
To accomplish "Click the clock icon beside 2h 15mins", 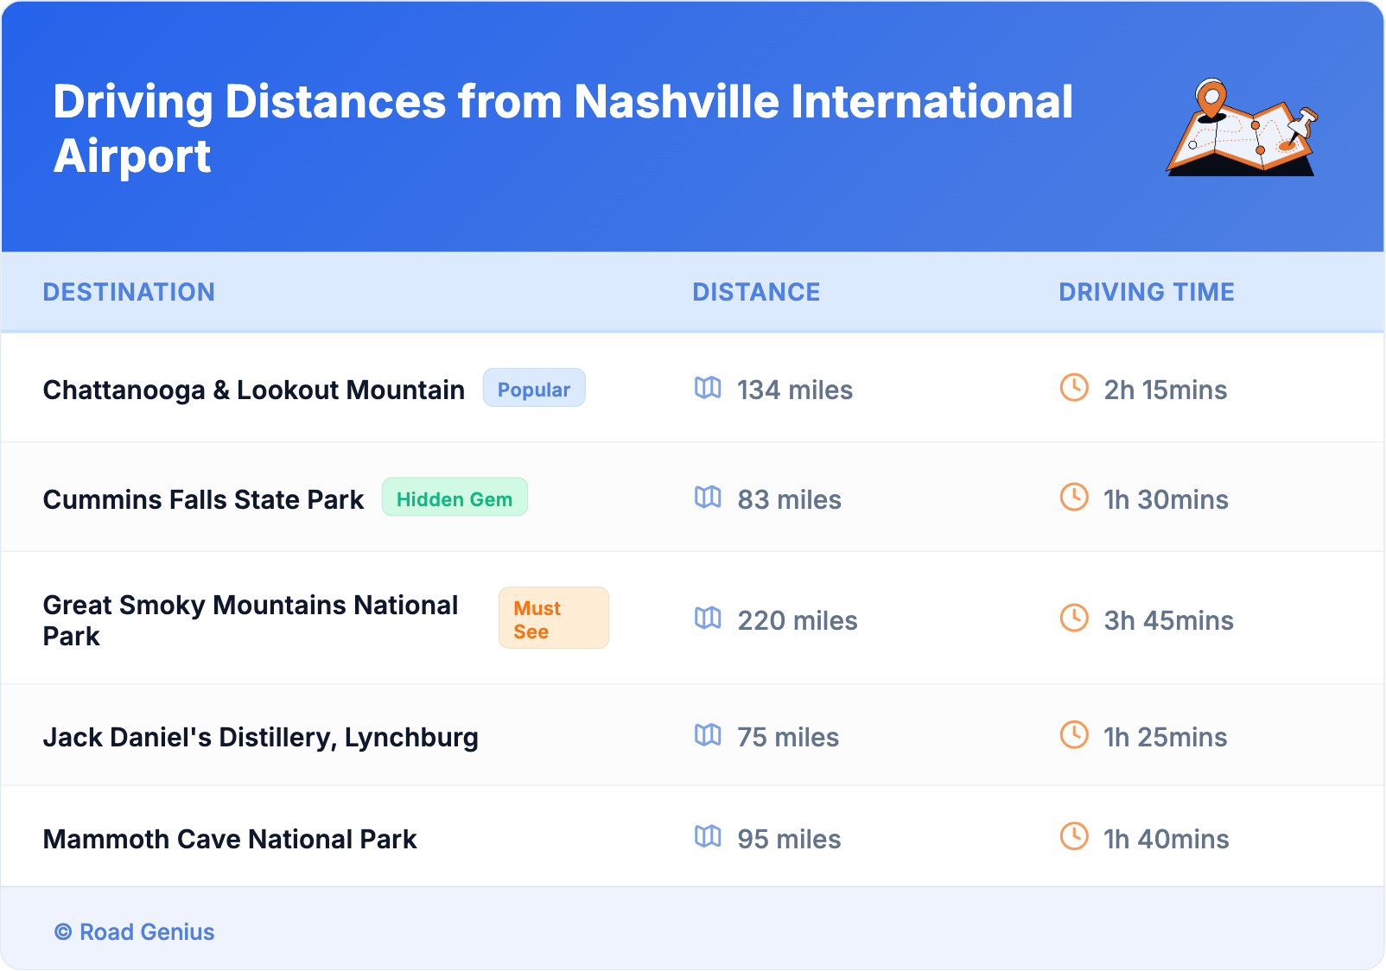I will pyautogui.click(x=1074, y=388).
